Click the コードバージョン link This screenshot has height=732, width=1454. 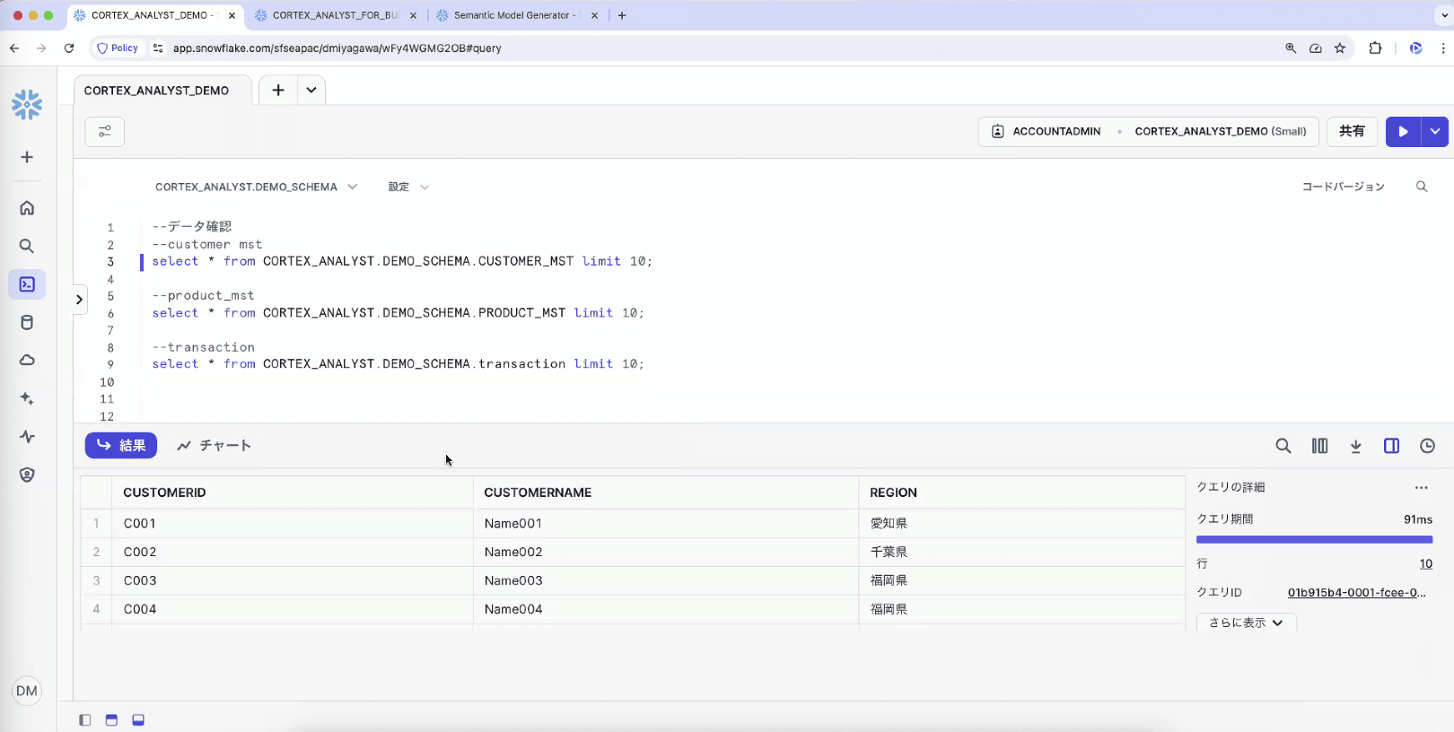pos(1343,187)
